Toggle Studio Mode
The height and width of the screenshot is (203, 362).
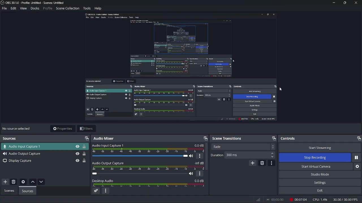(x=320, y=175)
